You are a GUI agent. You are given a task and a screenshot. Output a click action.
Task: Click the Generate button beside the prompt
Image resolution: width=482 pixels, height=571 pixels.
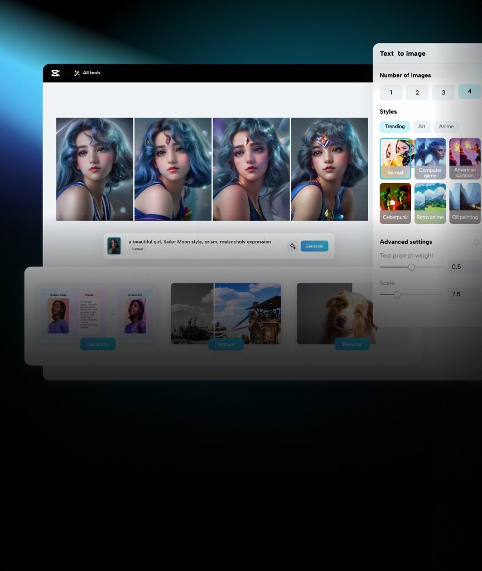coord(314,245)
